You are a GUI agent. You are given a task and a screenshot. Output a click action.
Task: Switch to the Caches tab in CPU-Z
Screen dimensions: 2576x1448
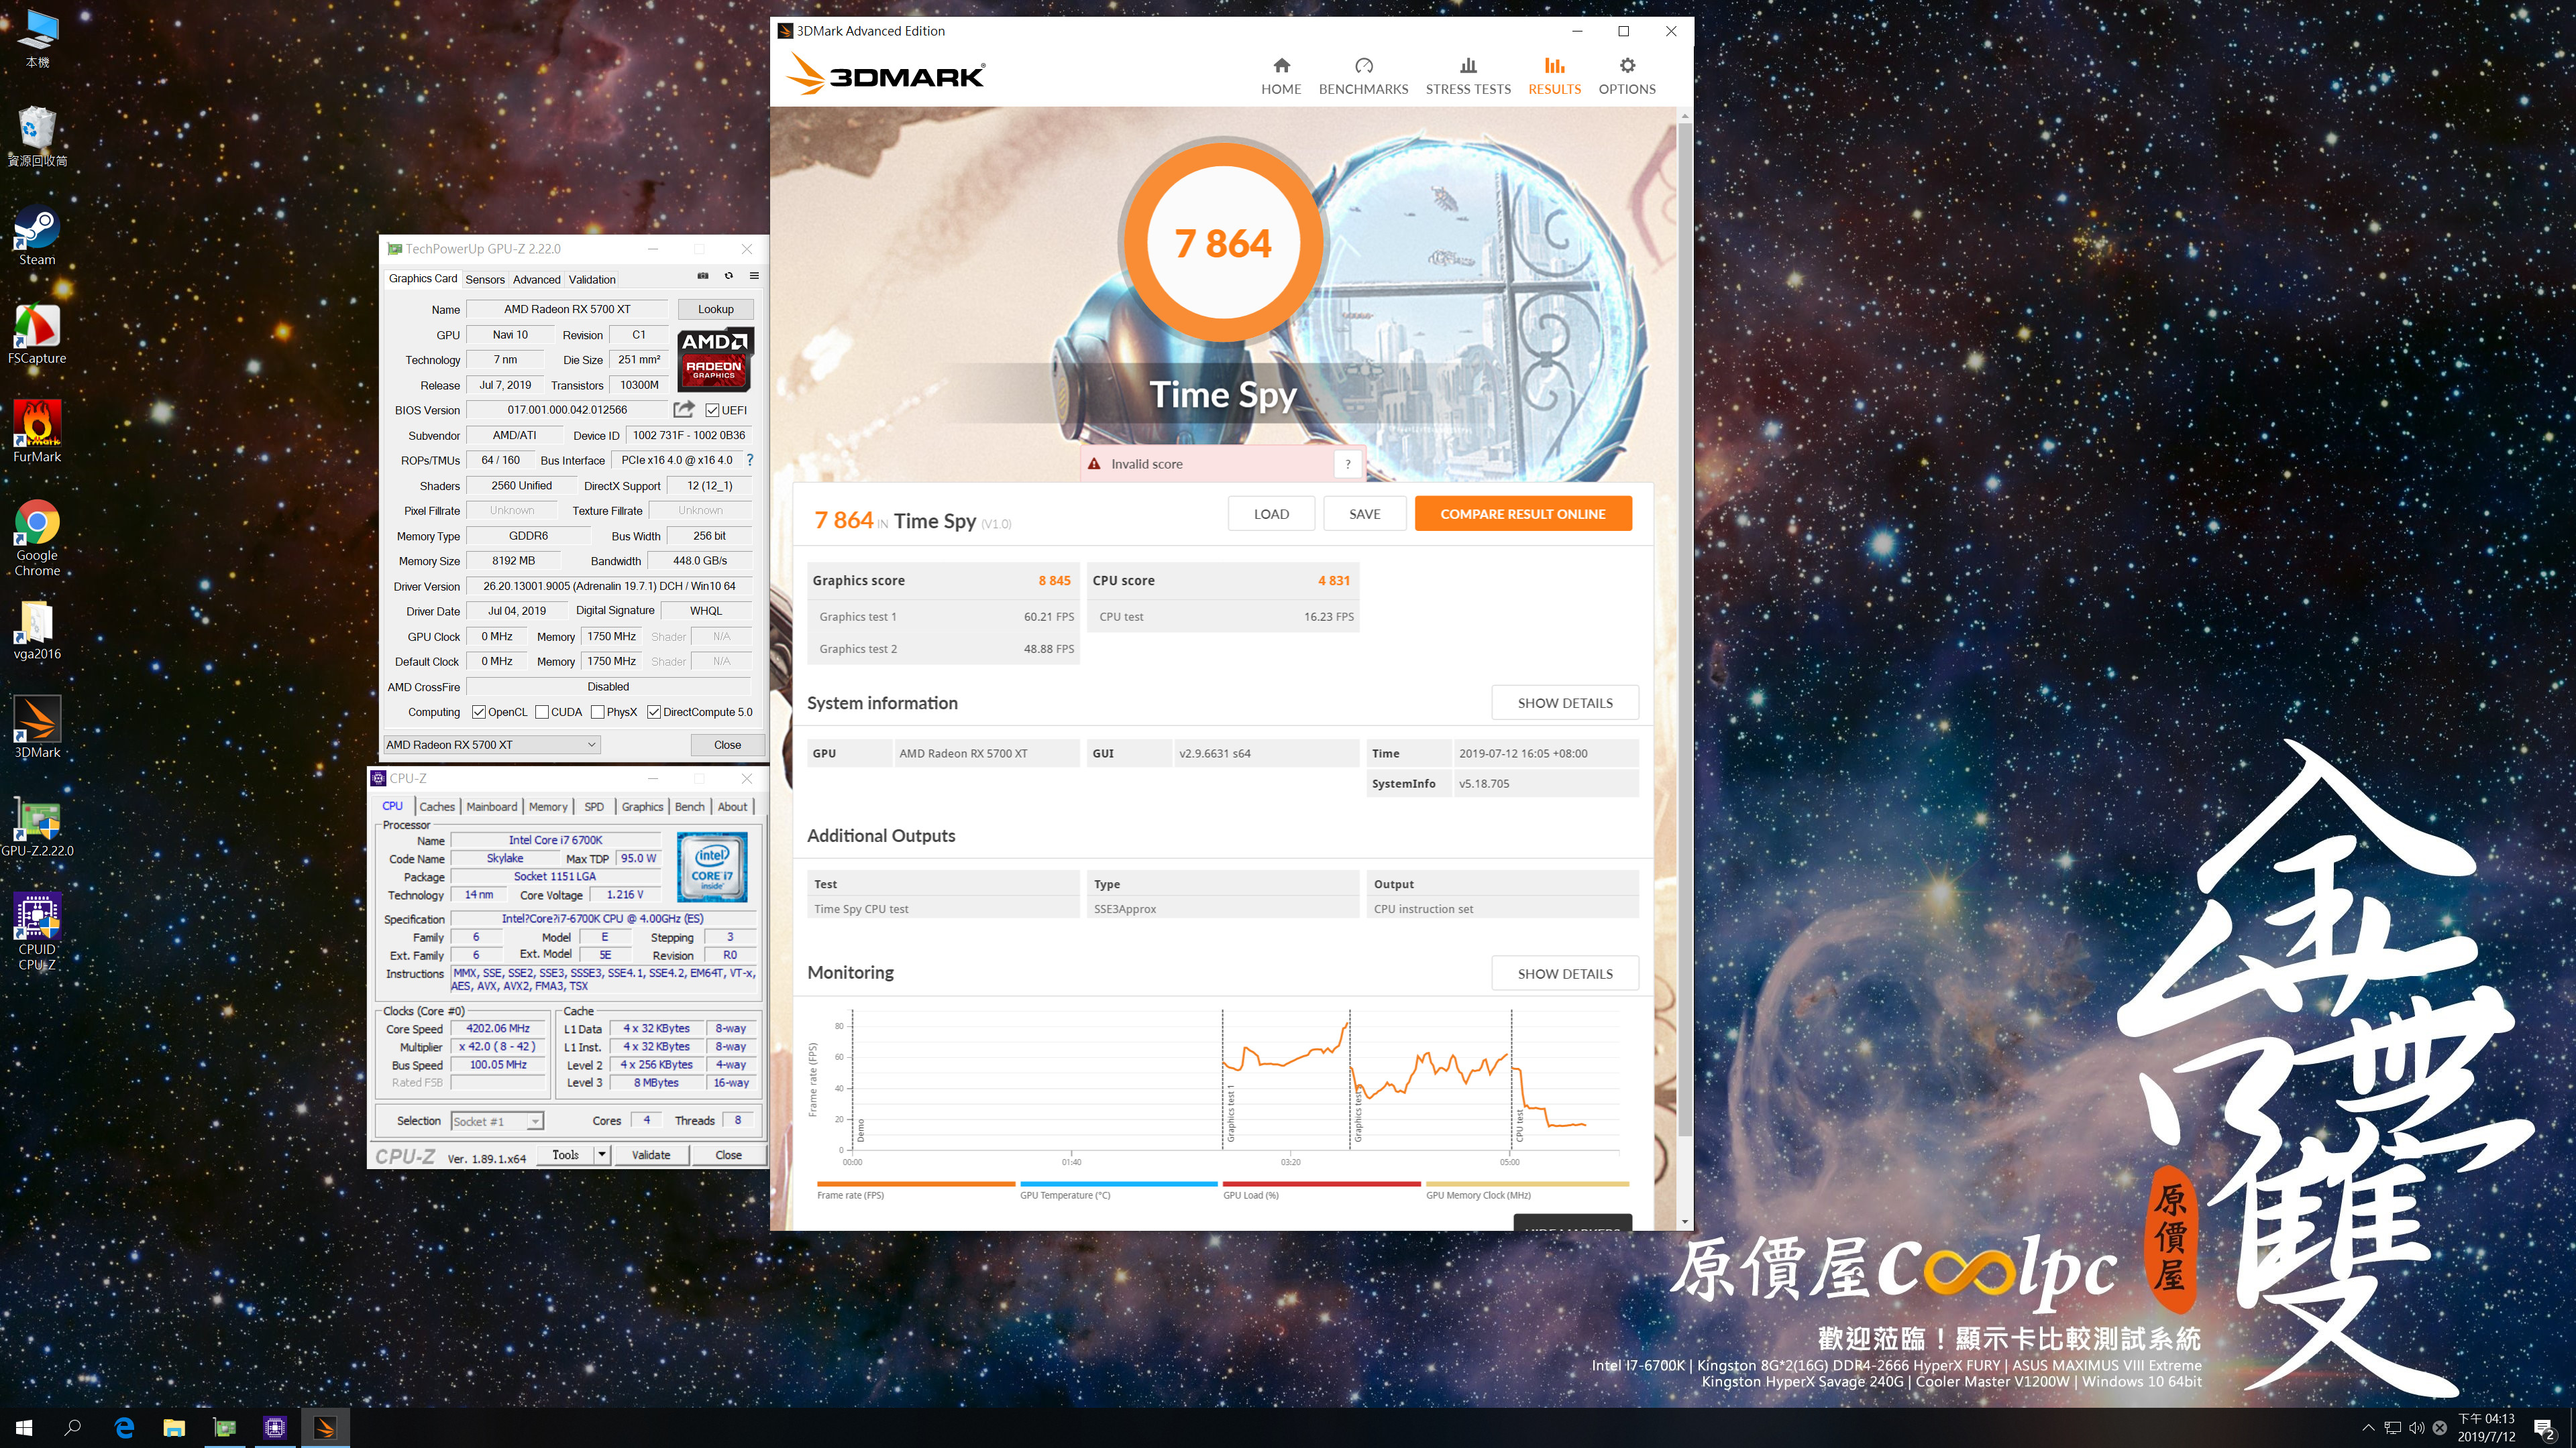(437, 806)
